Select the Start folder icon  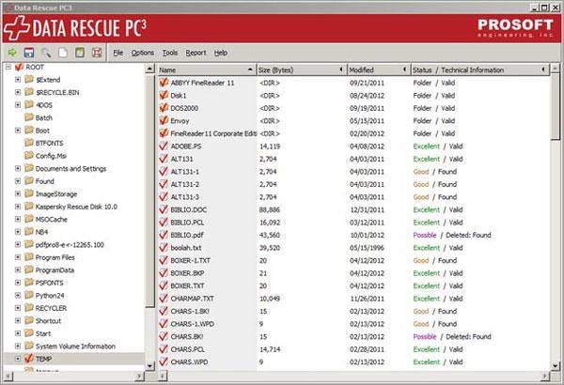29,333
